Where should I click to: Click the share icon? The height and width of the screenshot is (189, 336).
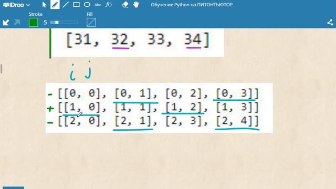[x=330, y=22]
